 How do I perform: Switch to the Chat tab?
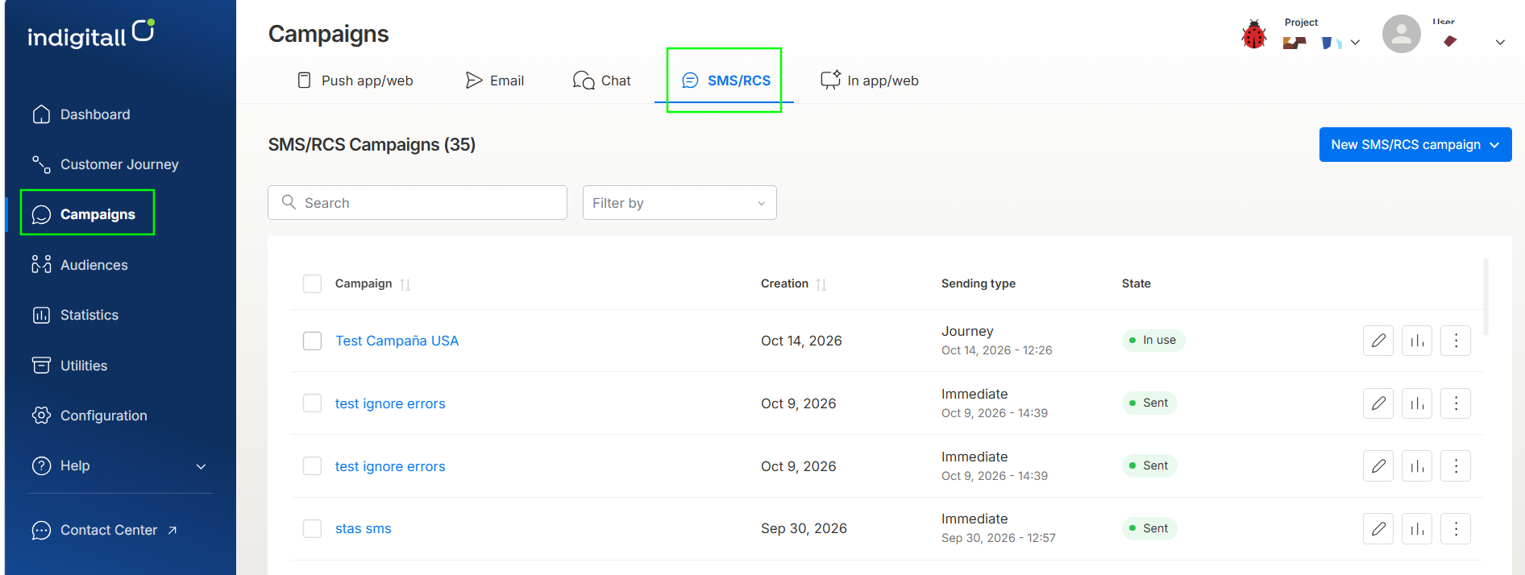click(x=602, y=81)
